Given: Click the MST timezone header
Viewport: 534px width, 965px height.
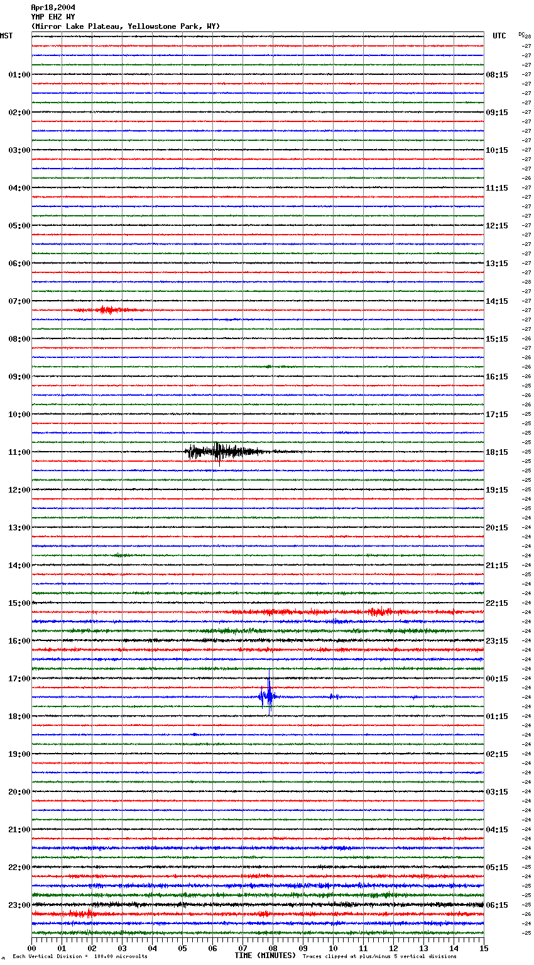Looking at the screenshot, I should click(x=6, y=36).
